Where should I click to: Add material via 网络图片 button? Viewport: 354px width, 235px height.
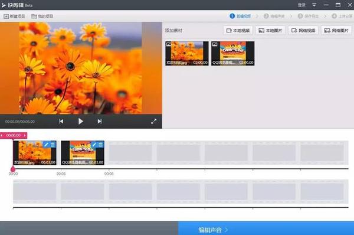pos(336,31)
